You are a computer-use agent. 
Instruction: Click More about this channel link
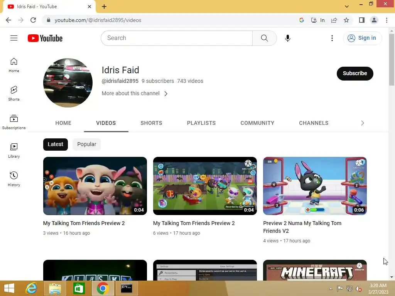[130, 93]
